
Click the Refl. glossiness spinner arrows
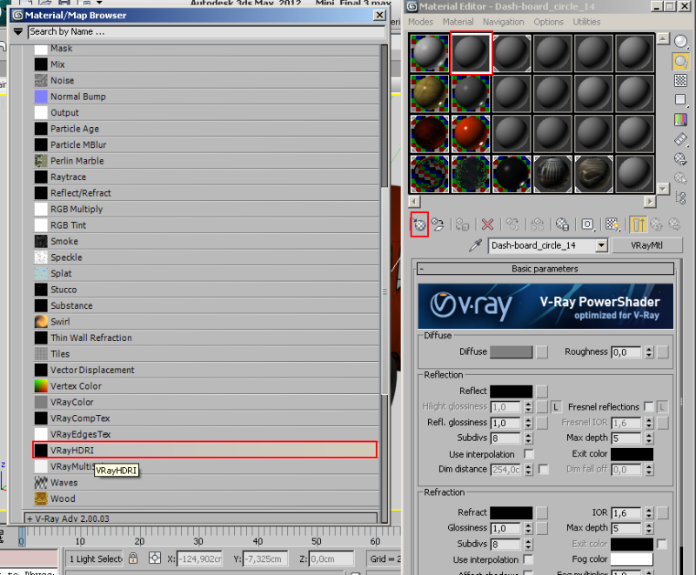[x=528, y=424]
